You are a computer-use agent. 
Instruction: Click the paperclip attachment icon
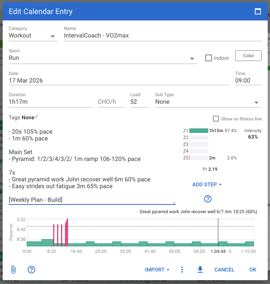click(13, 270)
